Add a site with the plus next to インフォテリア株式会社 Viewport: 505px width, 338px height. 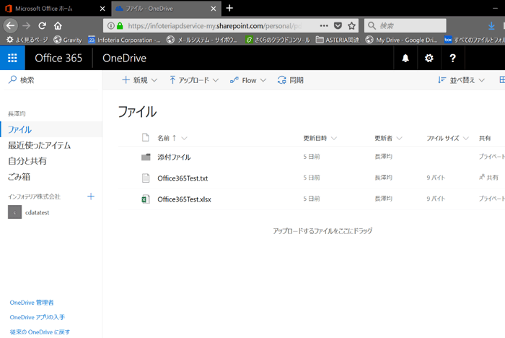(x=91, y=196)
